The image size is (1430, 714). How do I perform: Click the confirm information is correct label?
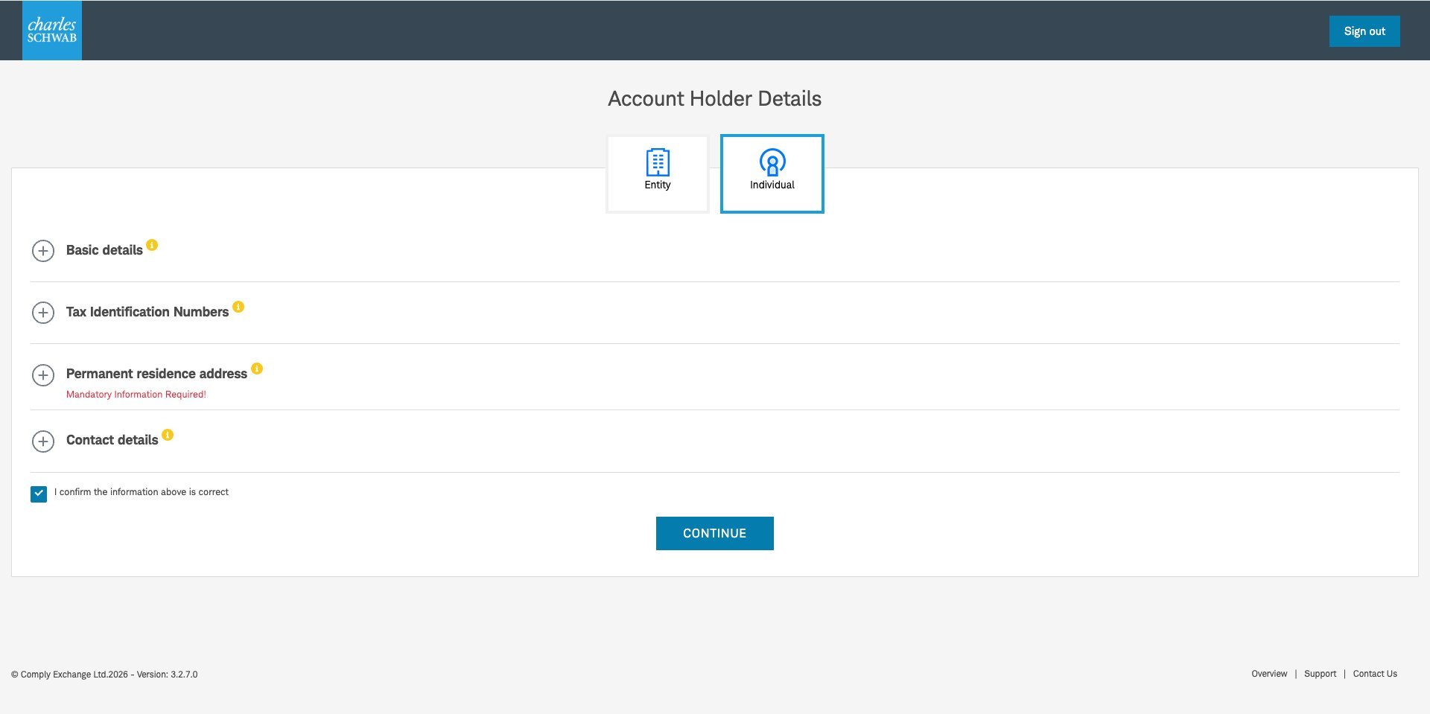click(x=142, y=492)
